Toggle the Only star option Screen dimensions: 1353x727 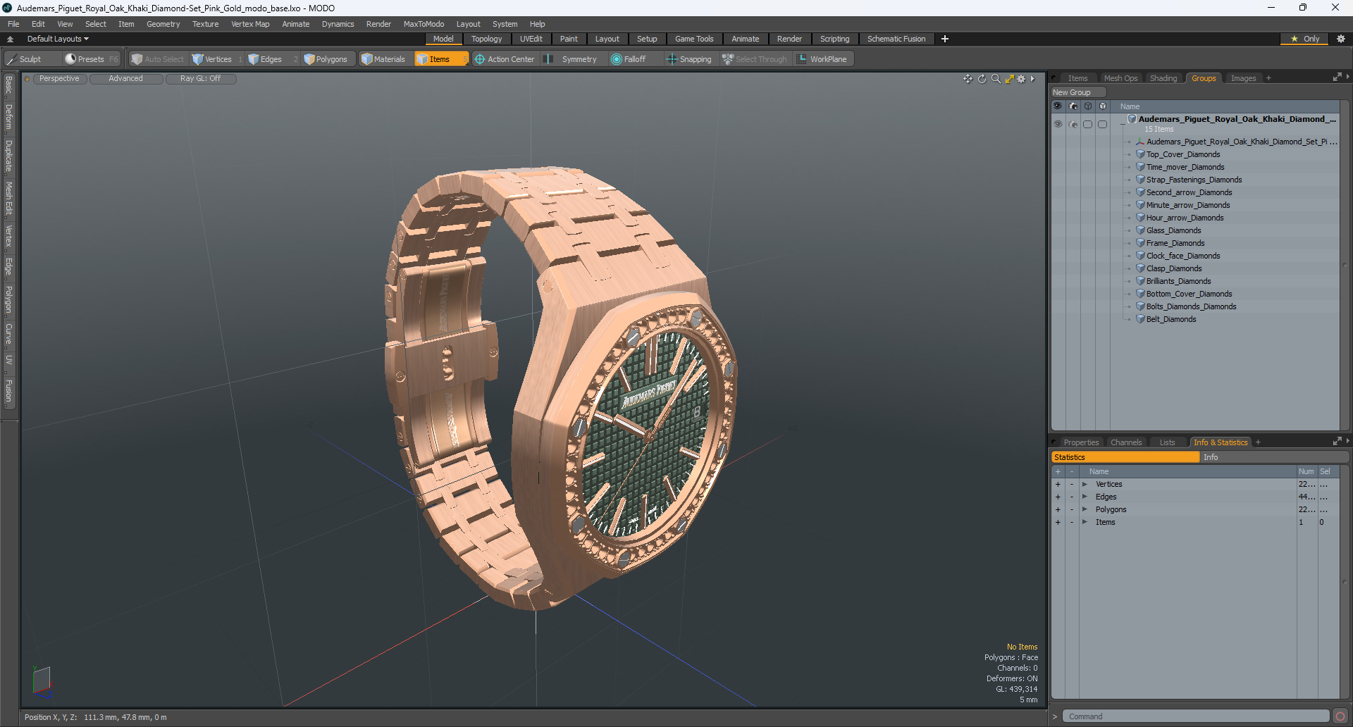(1304, 39)
